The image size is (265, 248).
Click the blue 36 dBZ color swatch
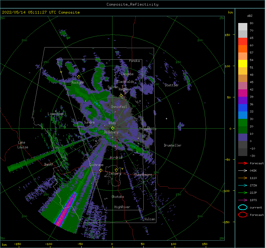click(243, 108)
